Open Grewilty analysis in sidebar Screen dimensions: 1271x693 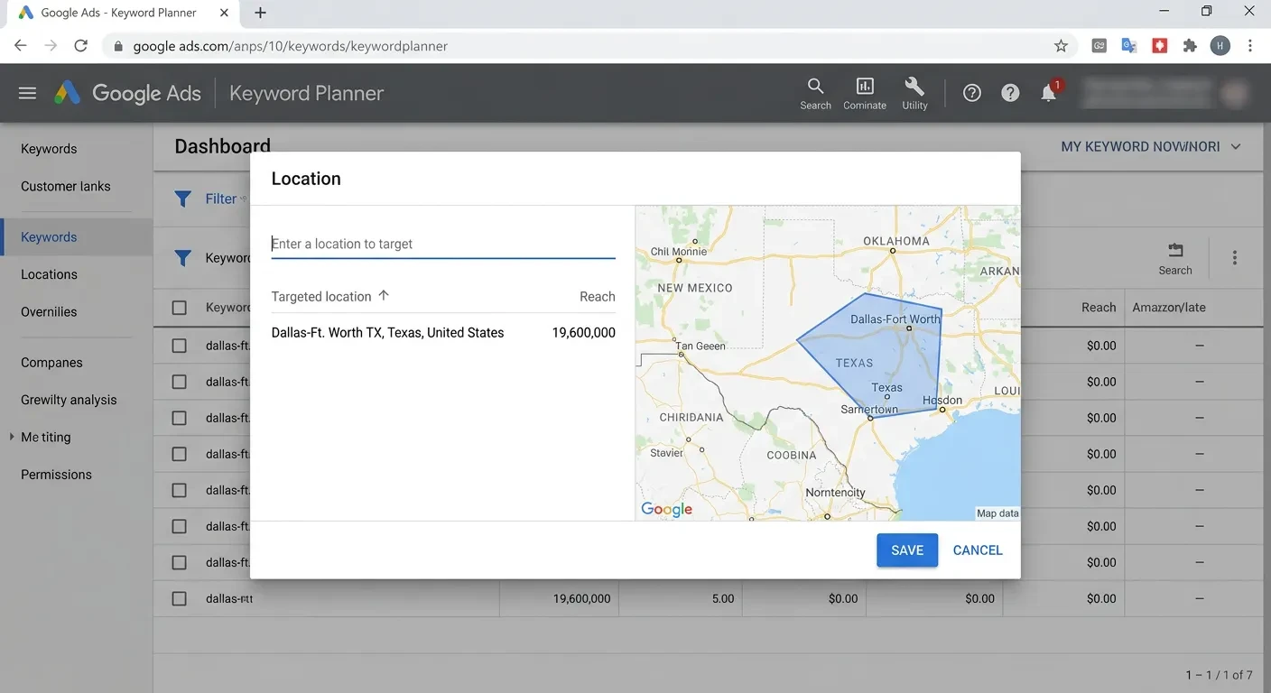coord(69,400)
